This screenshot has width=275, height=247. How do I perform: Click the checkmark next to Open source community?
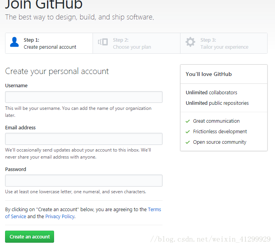click(187, 142)
